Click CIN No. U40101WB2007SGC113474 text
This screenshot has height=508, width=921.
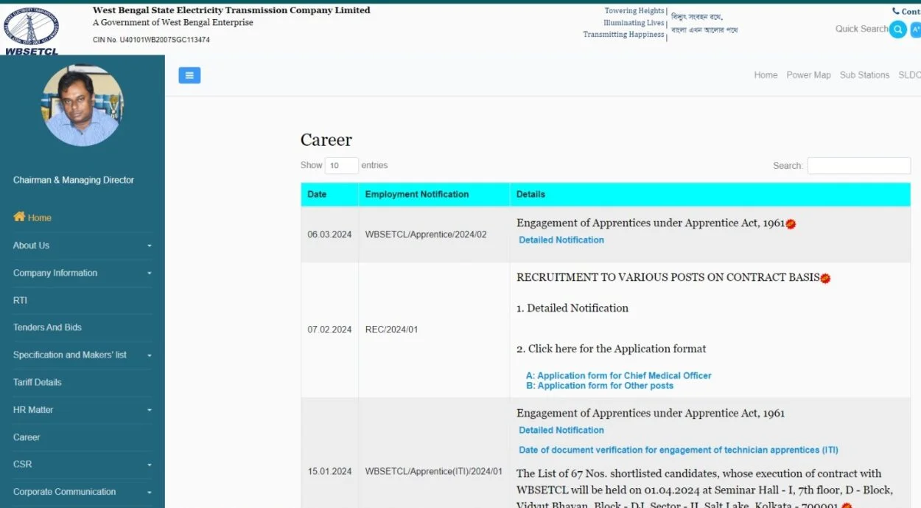click(x=151, y=40)
